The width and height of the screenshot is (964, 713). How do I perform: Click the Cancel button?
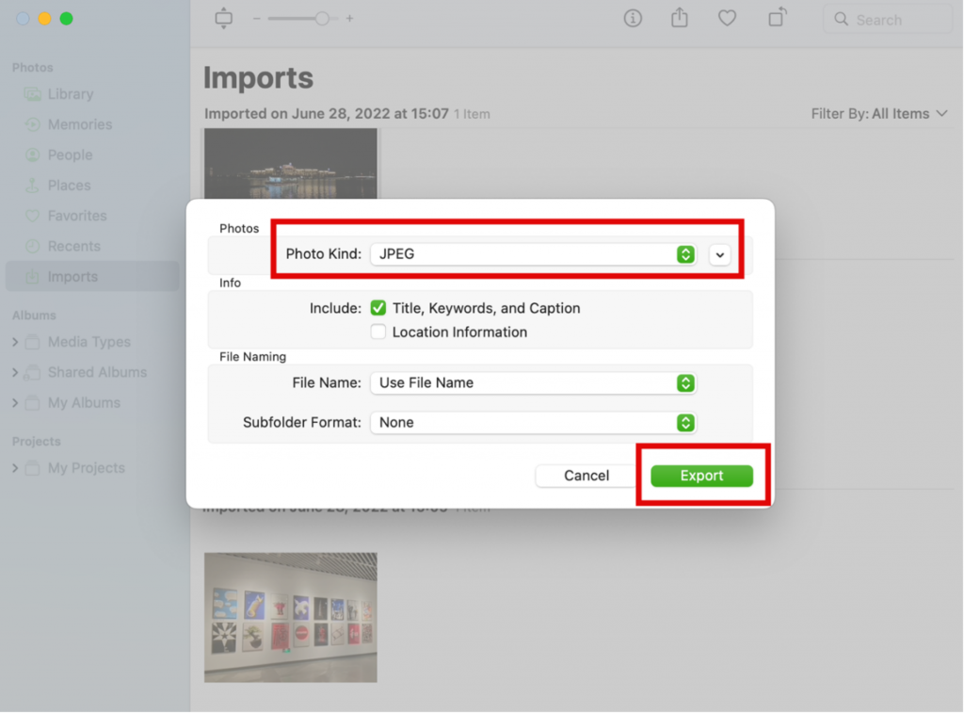tap(586, 476)
